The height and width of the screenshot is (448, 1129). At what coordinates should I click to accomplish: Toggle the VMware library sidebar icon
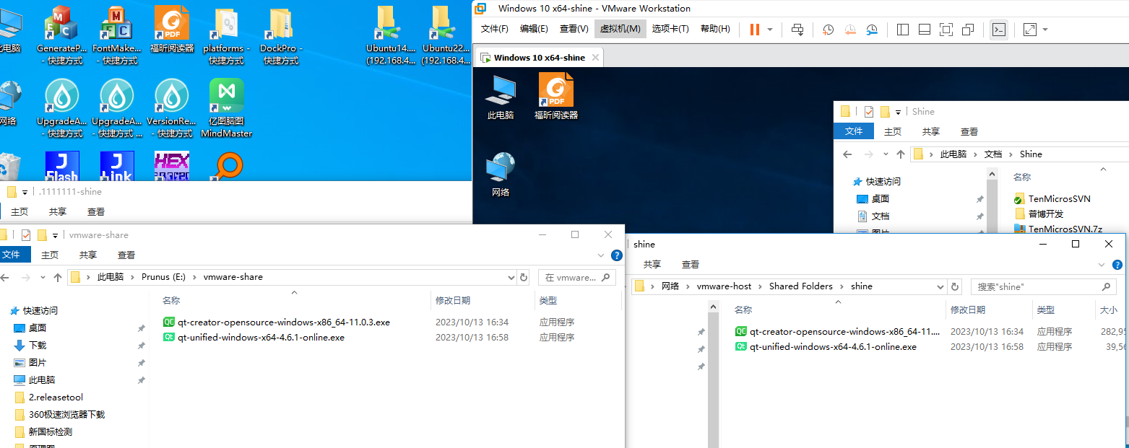point(903,30)
